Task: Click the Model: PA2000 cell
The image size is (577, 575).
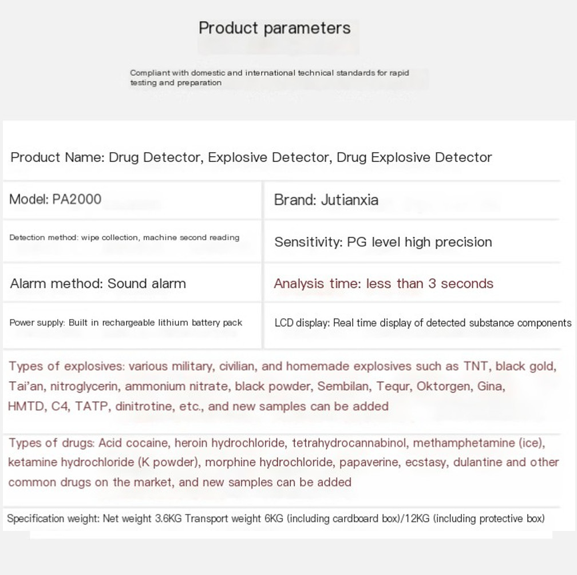Action: coord(56,200)
